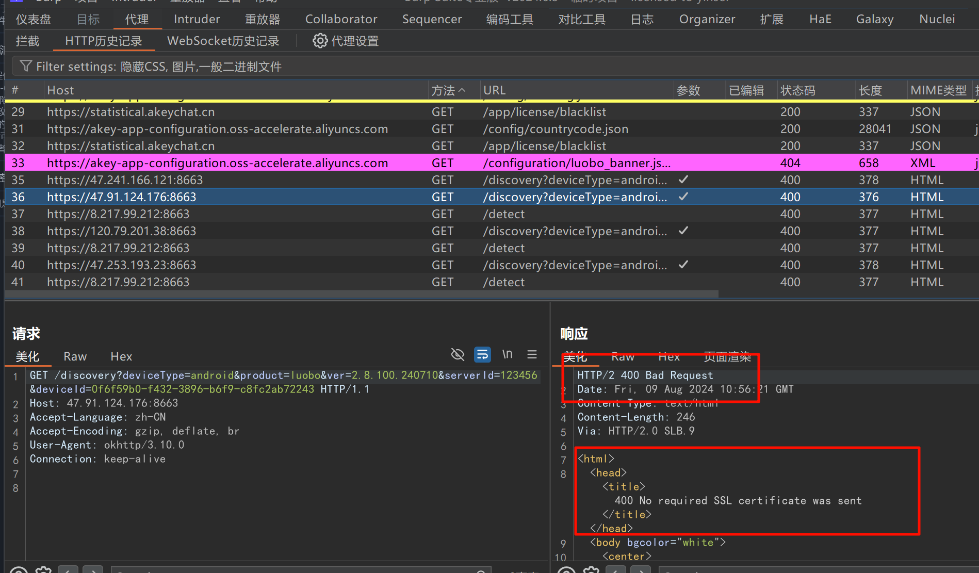Toggle the \n non-printable characters button

tap(507, 354)
